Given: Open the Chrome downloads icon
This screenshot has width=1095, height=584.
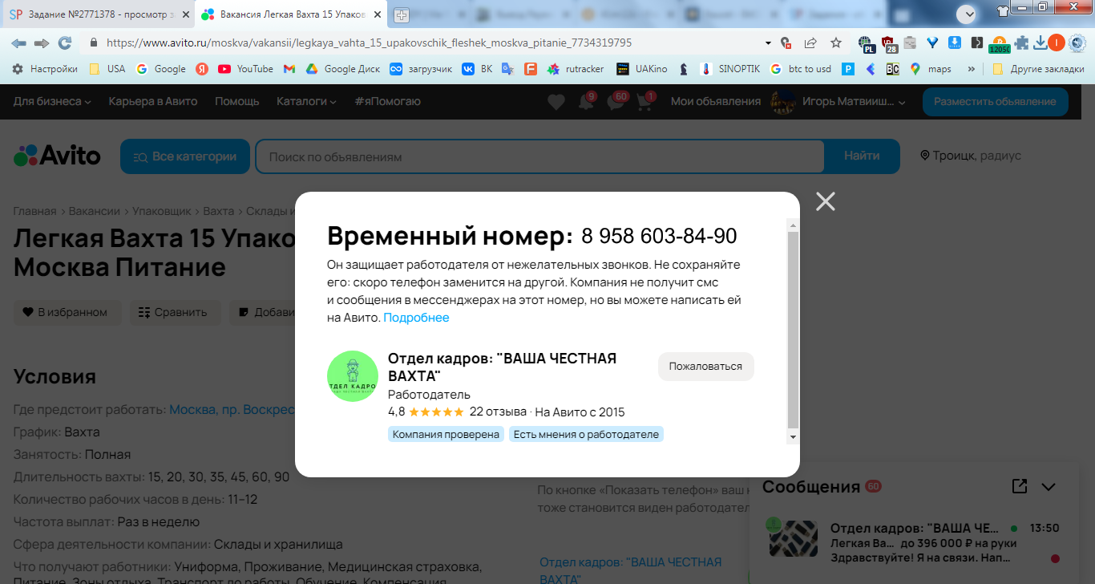Looking at the screenshot, I should (1040, 43).
